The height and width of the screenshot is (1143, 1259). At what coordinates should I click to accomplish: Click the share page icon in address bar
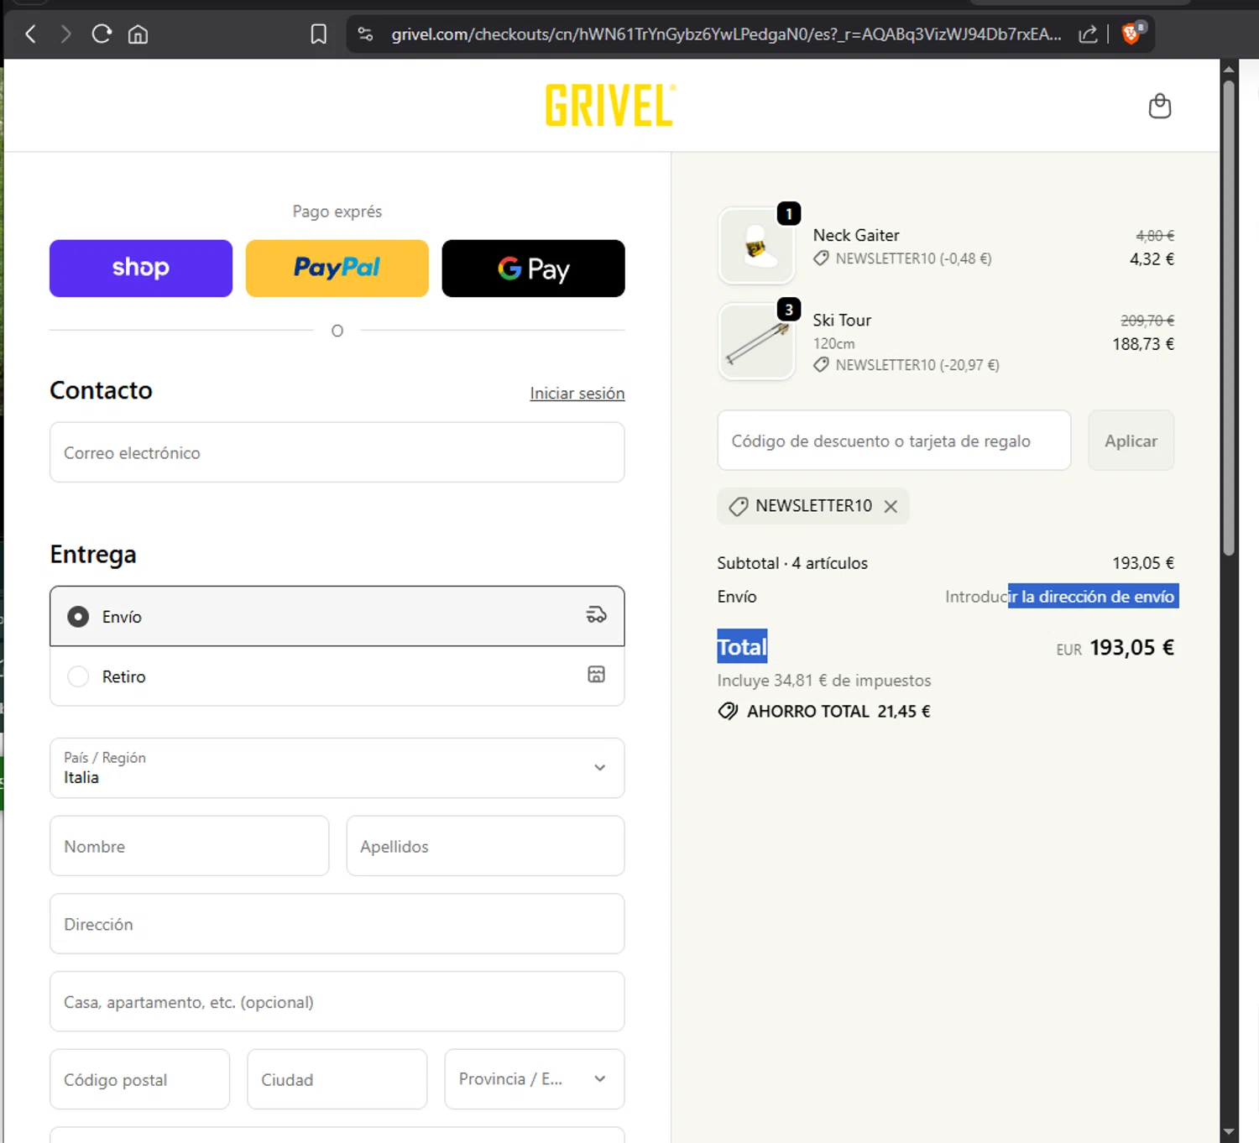coord(1088,34)
